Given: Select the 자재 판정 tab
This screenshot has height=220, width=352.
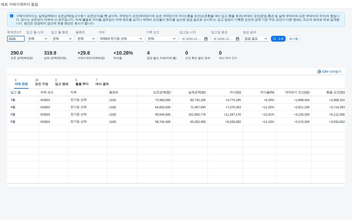Looking at the screenshot, I should [x=21, y=84].
